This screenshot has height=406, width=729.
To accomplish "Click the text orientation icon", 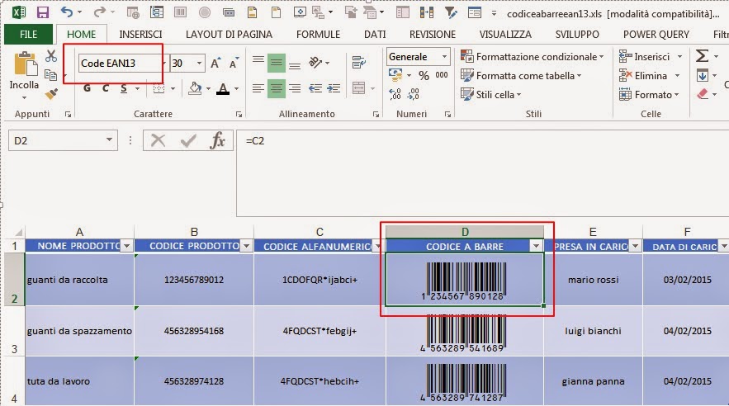I will pyautogui.click(x=315, y=62).
